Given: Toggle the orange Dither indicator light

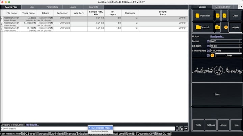Looking at the screenshot, I should (x=212, y=55).
